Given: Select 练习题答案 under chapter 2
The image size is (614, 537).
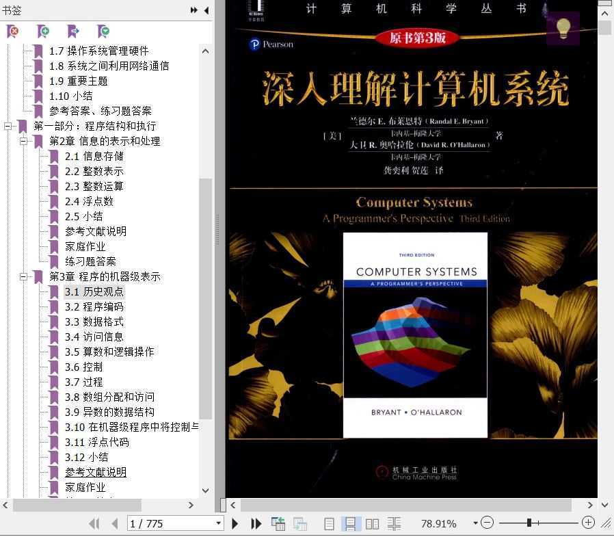Looking at the screenshot, I should coord(90,261).
